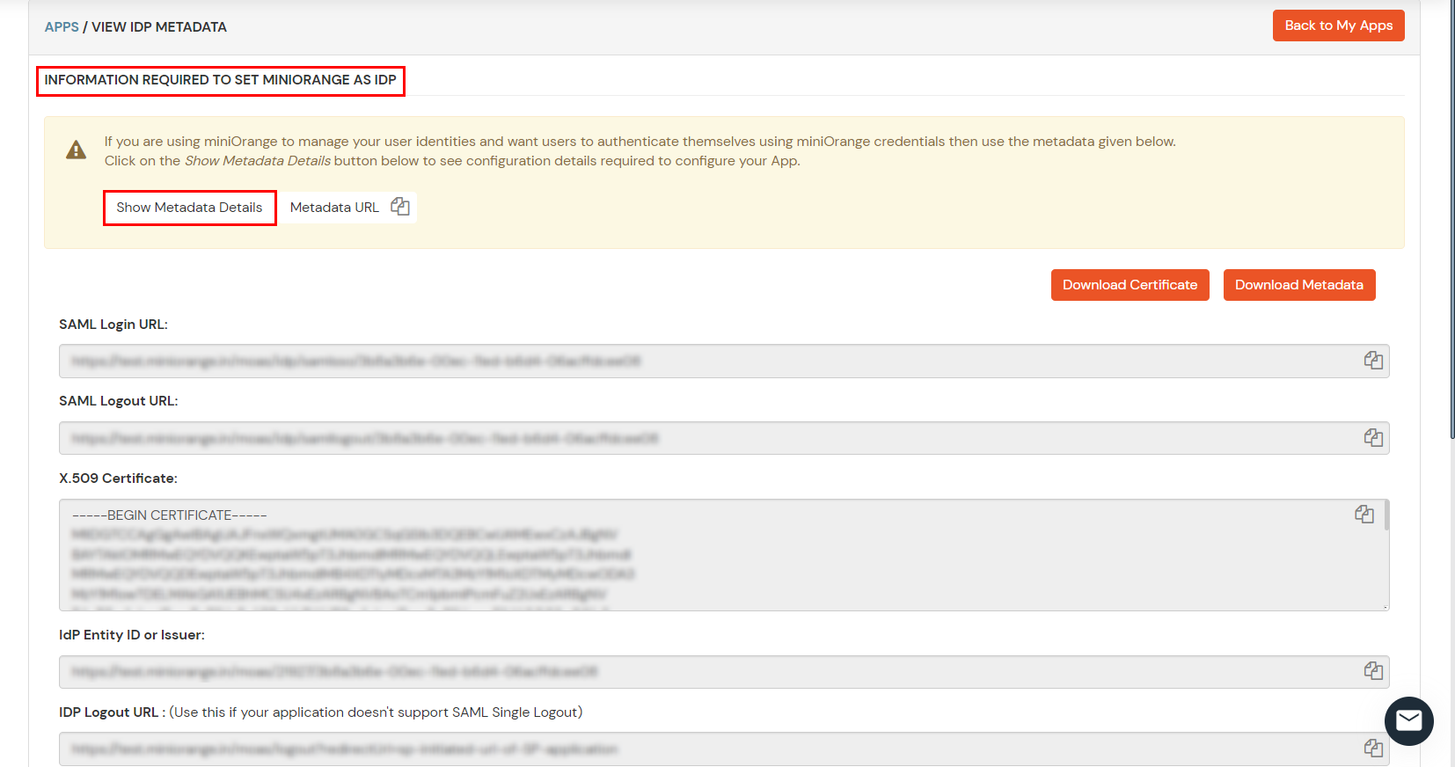
Task: Copy the SAML Login URL value
Action: pyautogui.click(x=1373, y=361)
